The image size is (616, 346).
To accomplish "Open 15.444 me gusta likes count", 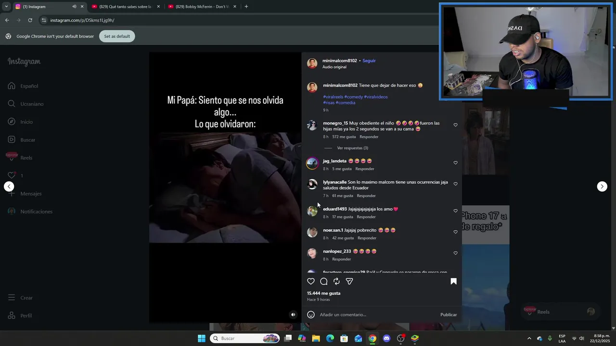I will point(323,293).
